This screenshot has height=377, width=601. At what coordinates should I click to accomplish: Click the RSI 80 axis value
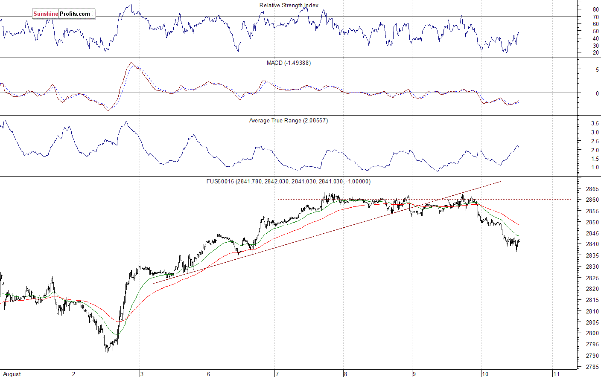point(595,9)
